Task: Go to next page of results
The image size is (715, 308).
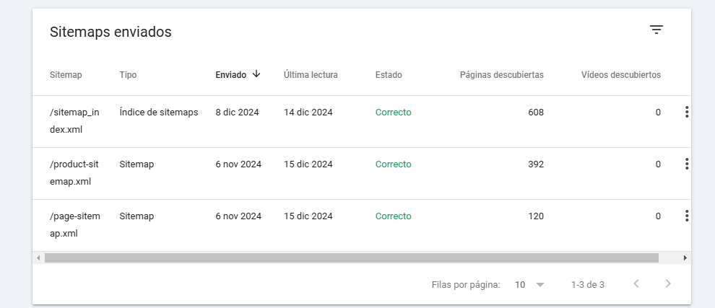Action: tap(668, 284)
